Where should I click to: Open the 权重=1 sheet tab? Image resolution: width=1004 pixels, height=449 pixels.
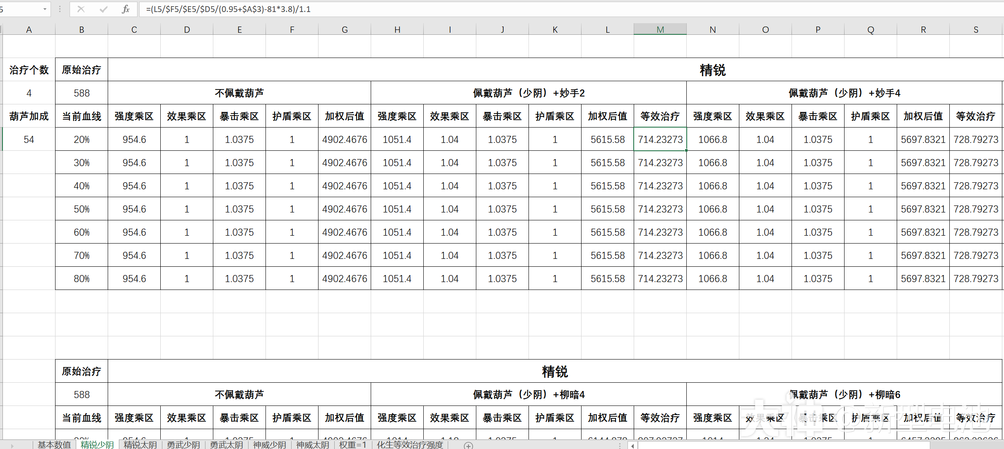click(x=353, y=445)
